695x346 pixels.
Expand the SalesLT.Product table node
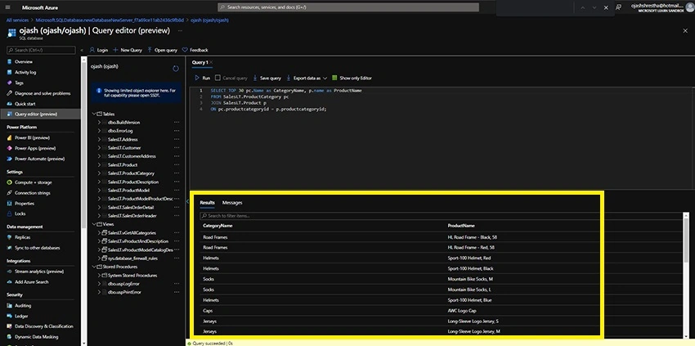click(99, 164)
